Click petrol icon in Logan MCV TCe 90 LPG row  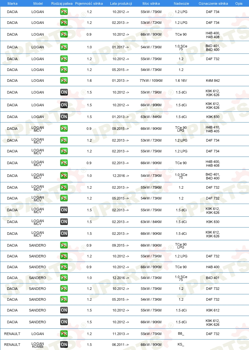point(64,129)
